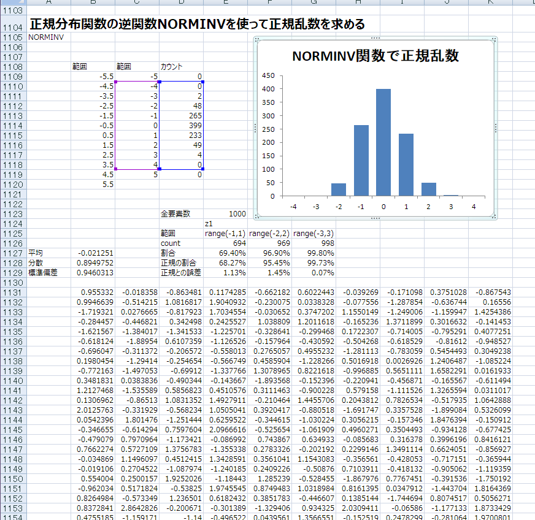Click the top-left resize handle of chart
This screenshot has height=520, width=535.
257,40
